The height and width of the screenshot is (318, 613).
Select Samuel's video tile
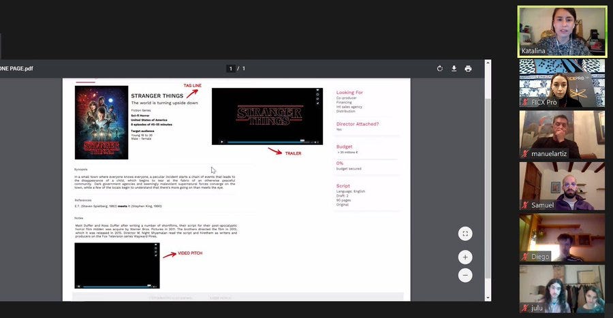tap(562, 186)
